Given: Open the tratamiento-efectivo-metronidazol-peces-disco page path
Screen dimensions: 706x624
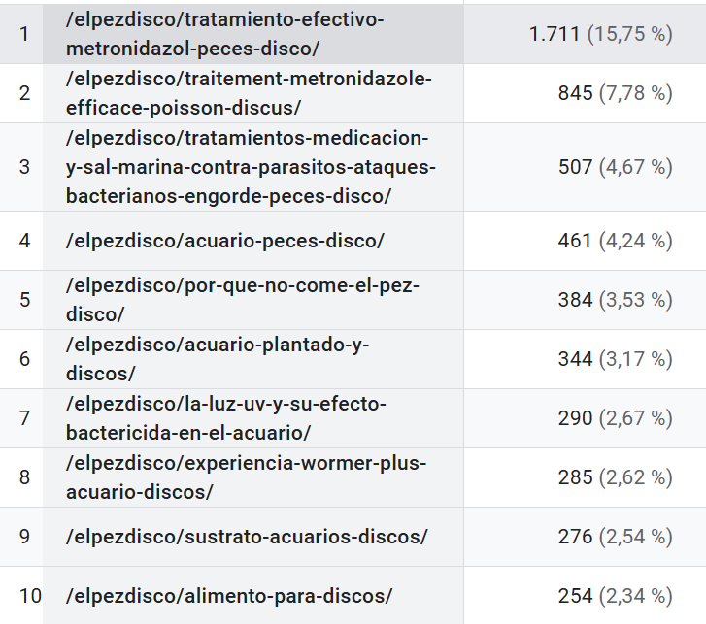Looking at the screenshot, I should (x=225, y=34).
